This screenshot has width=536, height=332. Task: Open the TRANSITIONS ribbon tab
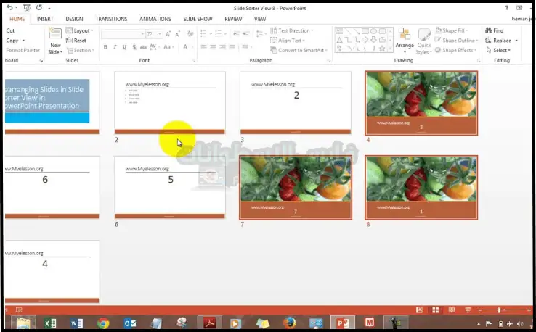(x=111, y=19)
